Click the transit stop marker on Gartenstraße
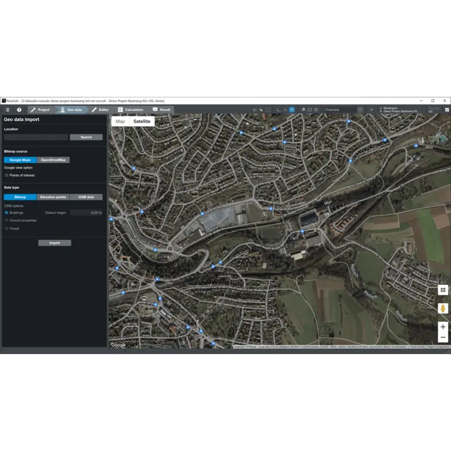 coord(202,214)
